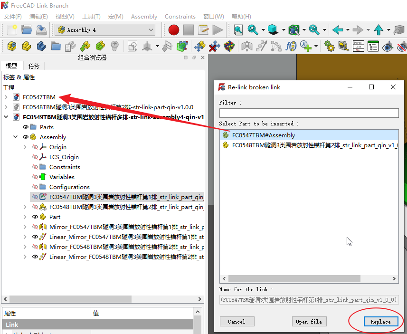
Task: Click the Replace button
Action: [380, 322]
